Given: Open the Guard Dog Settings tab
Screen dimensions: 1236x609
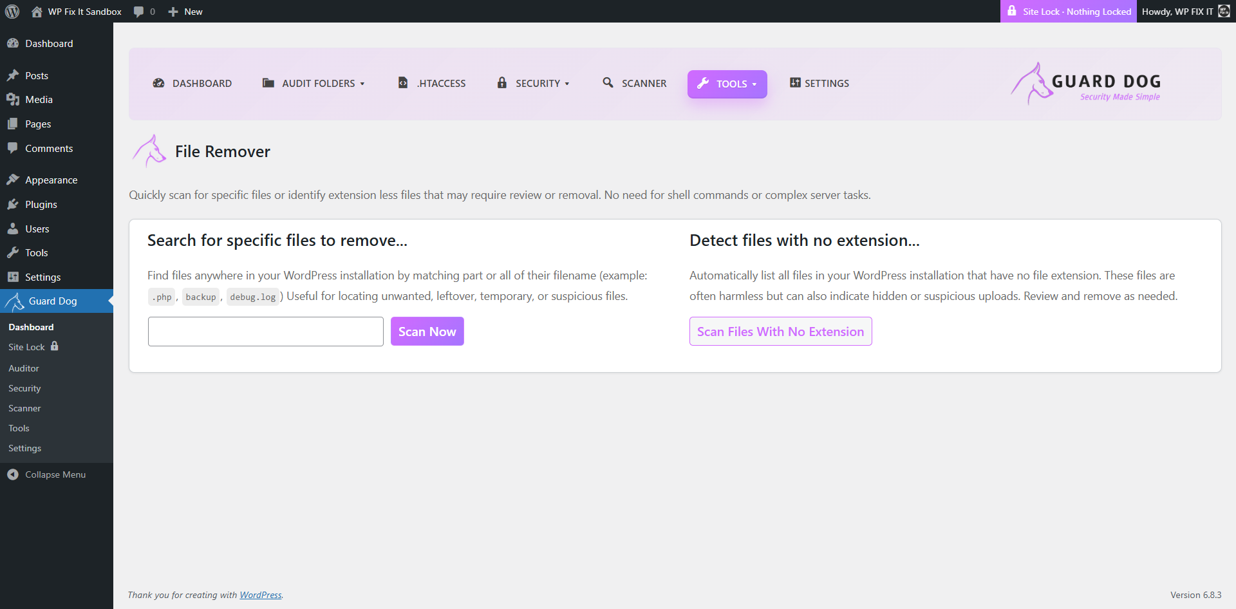Looking at the screenshot, I should 819,84.
